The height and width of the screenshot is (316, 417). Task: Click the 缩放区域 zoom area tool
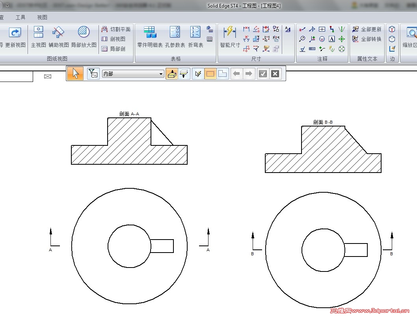point(410,37)
